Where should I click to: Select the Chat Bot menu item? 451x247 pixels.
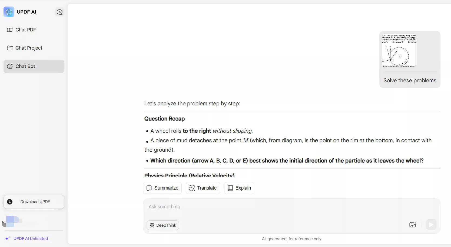click(x=34, y=66)
